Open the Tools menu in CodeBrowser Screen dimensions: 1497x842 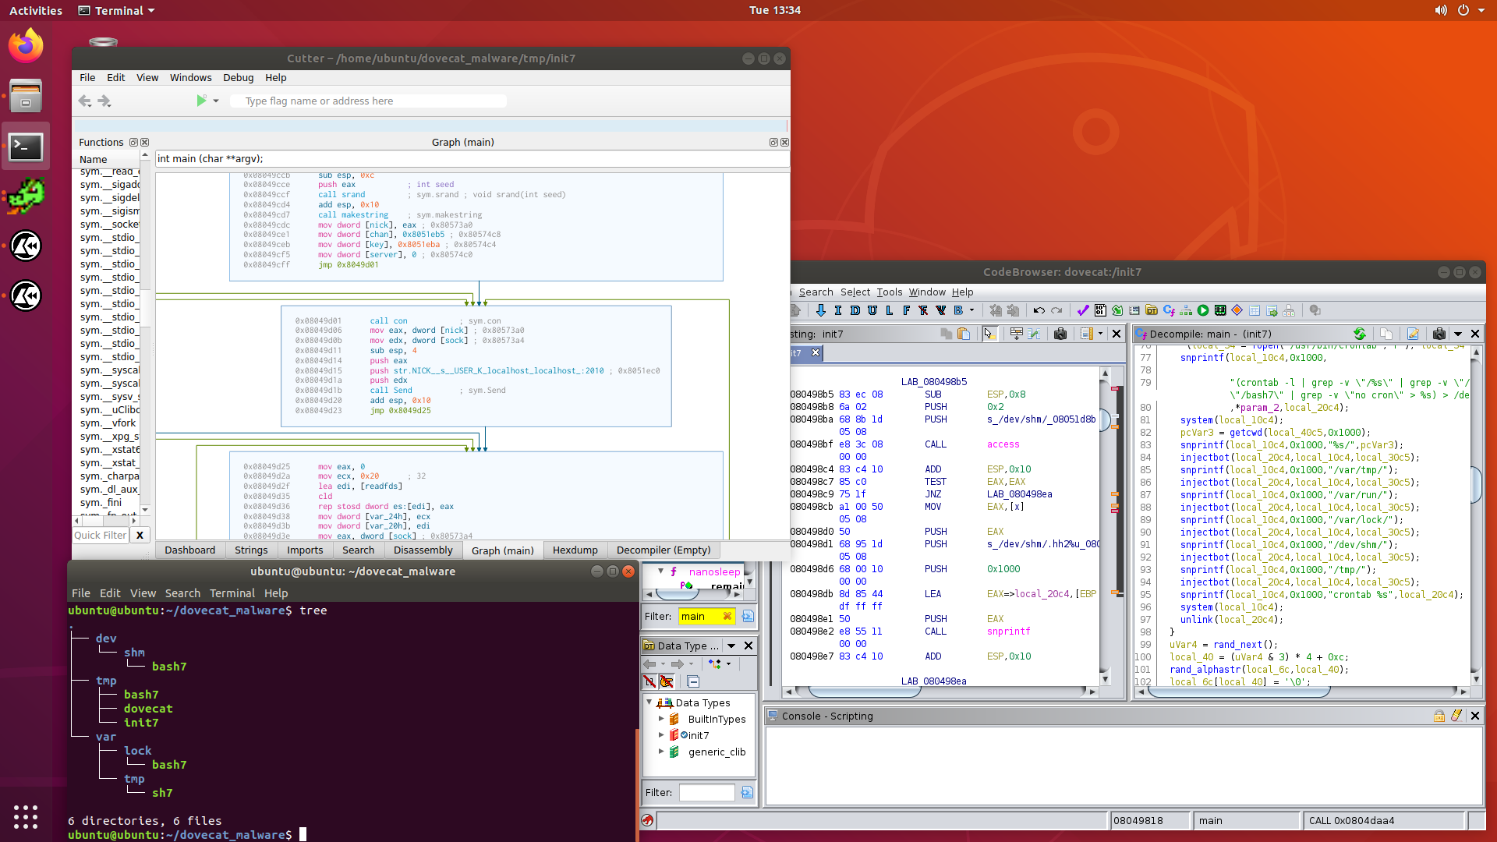[889, 292]
